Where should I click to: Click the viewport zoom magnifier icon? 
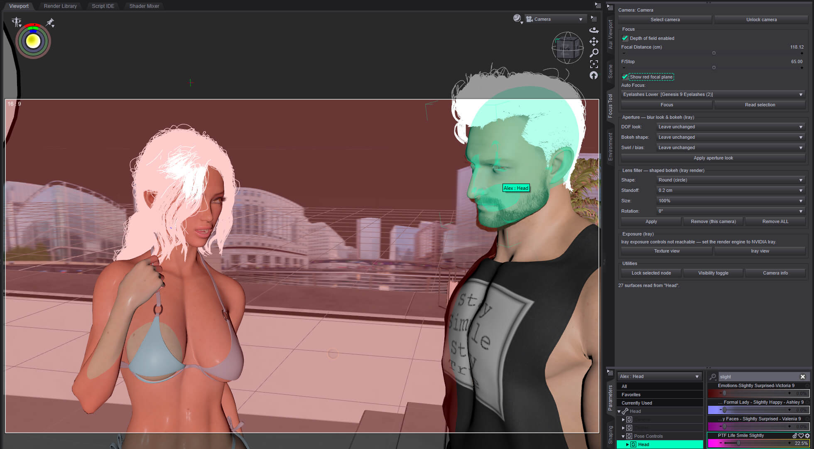pyautogui.click(x=594, y=53)
